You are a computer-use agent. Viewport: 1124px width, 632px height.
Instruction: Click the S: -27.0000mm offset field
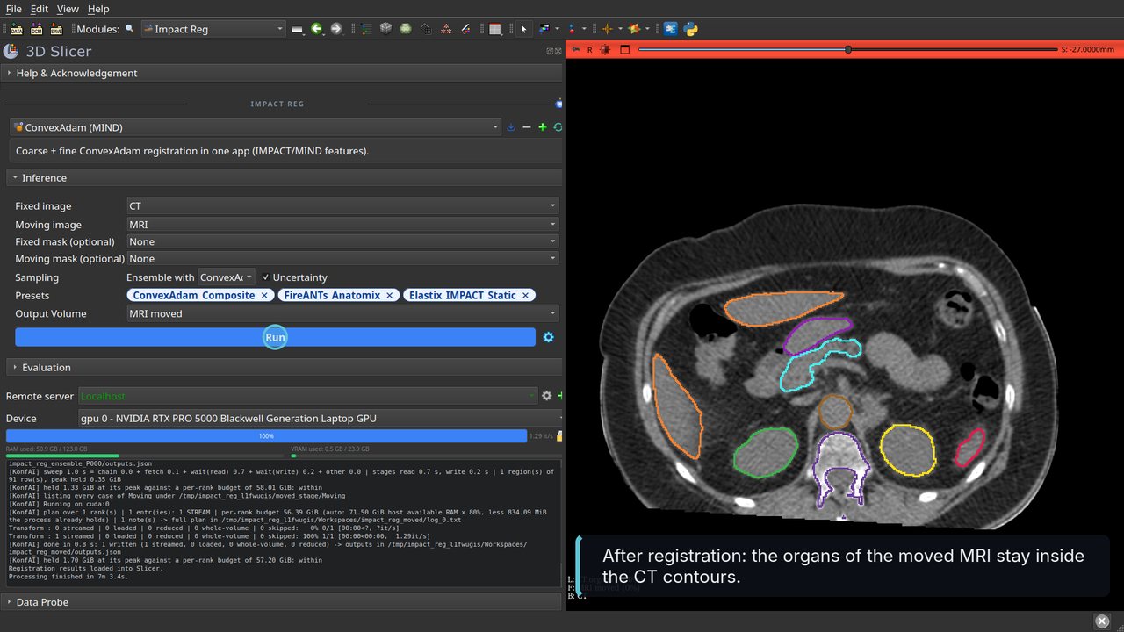pos(1087,50)
